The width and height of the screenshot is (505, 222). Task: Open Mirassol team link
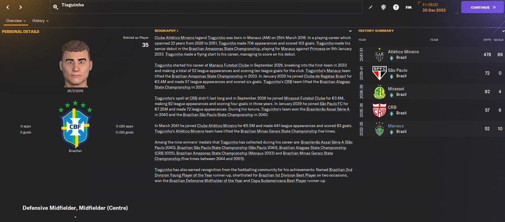[396, 89]
